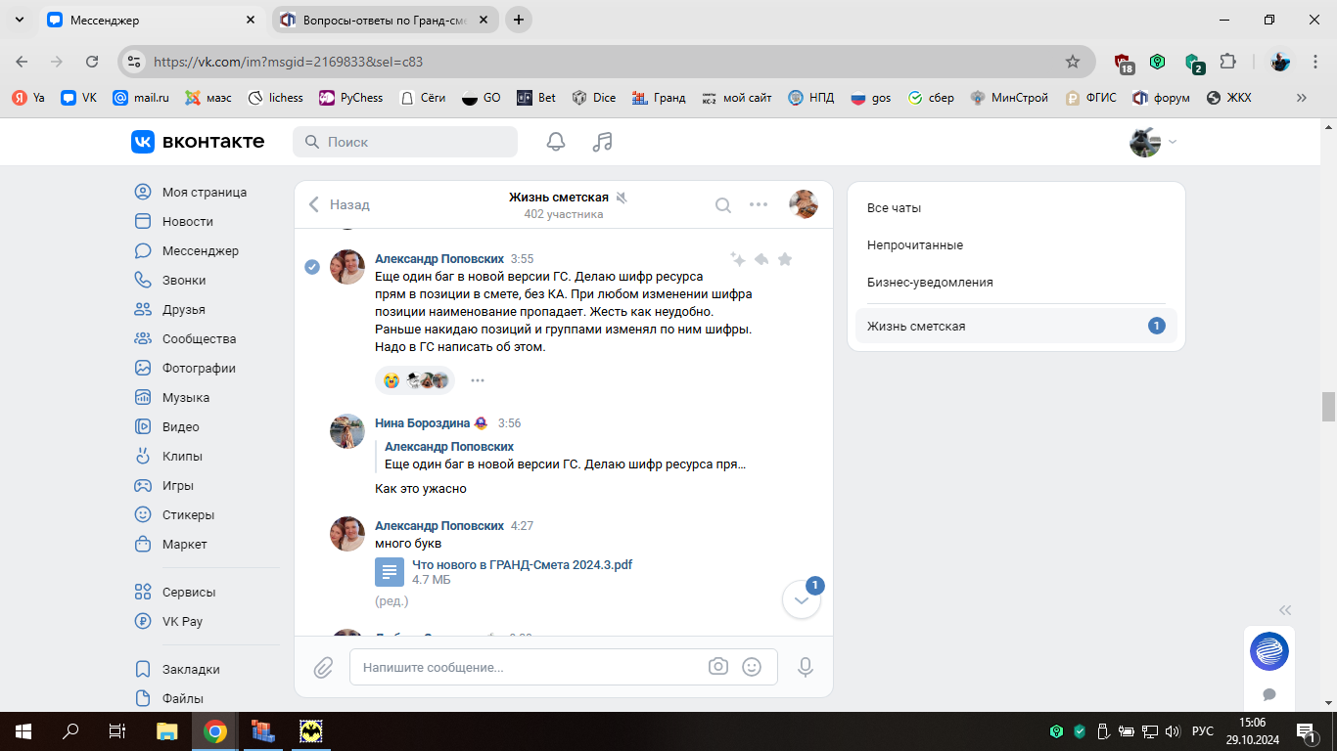Open Маркет from the left menu

(171, 545)
